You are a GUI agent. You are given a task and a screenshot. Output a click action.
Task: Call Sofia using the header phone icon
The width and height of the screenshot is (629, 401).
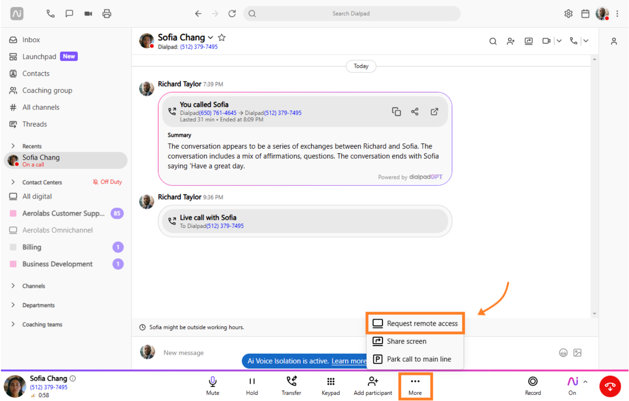pyautogui.click(x=574, y=41)
